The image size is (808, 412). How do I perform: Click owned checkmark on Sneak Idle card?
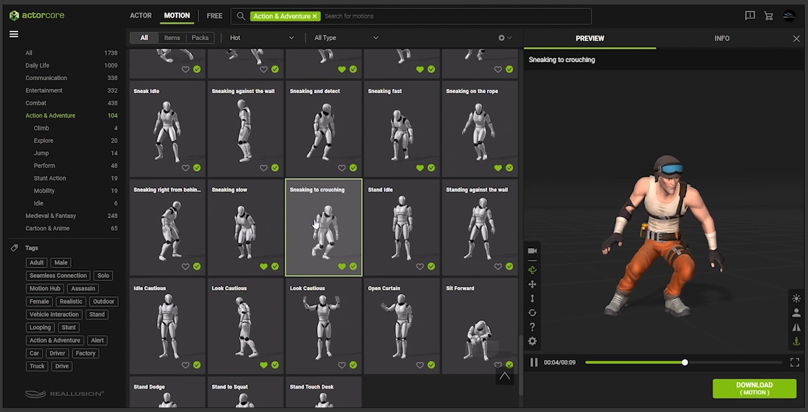(197, 168)
